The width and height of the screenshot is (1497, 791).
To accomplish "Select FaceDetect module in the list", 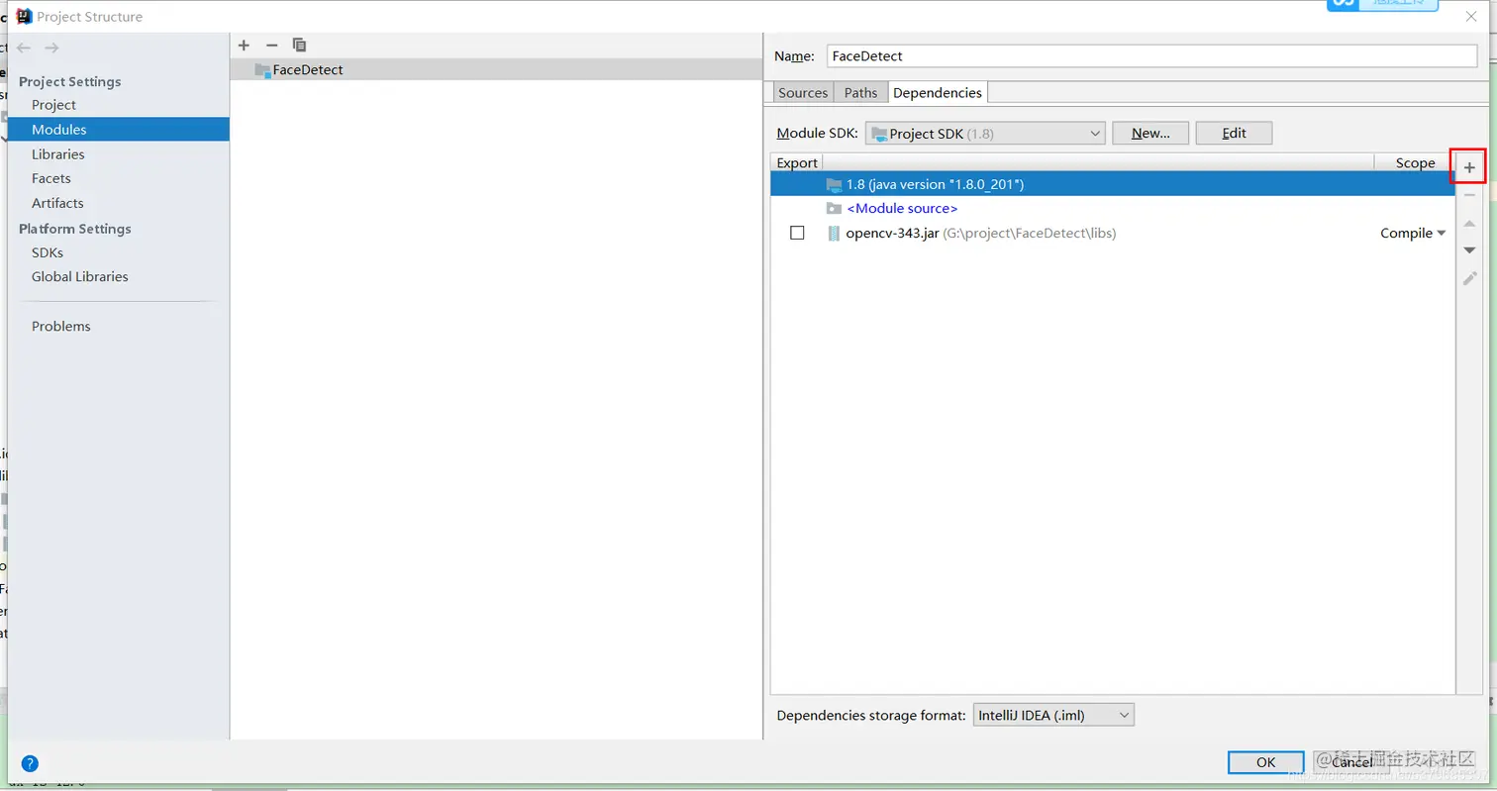I will [x=496, y=70].
